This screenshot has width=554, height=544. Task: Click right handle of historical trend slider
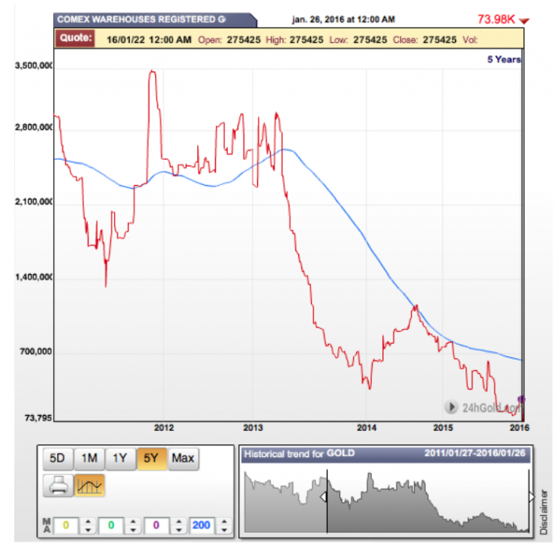(531, 497)
